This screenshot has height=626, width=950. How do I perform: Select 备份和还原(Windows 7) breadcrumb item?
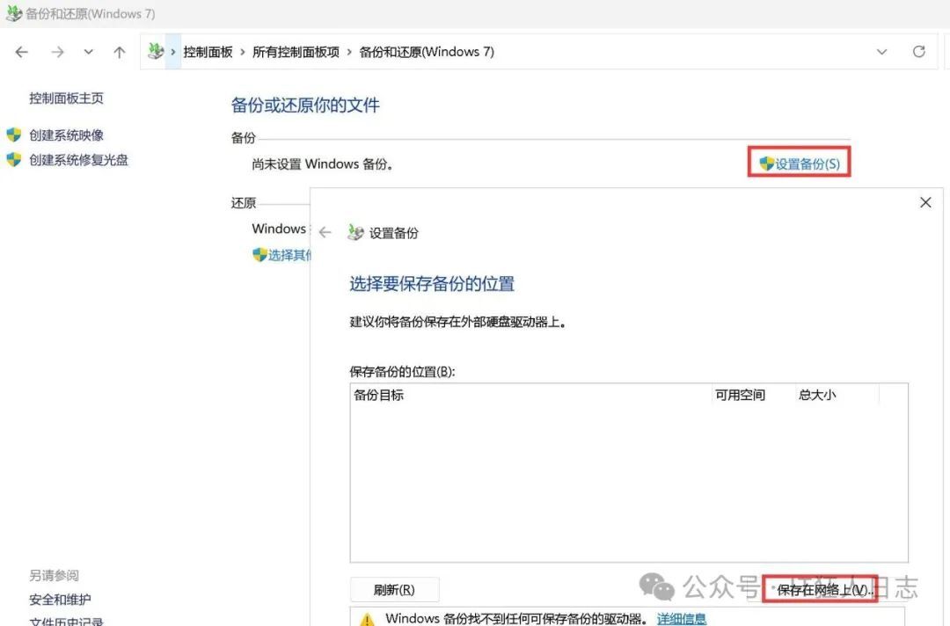pyautogui.click(x=427, y=52)
